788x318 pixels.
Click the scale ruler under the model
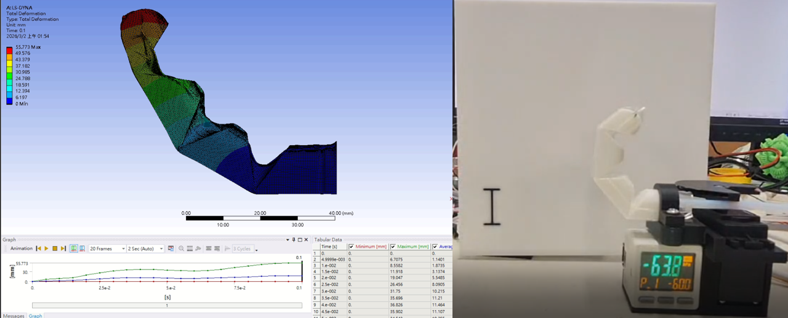click(260, 218)
